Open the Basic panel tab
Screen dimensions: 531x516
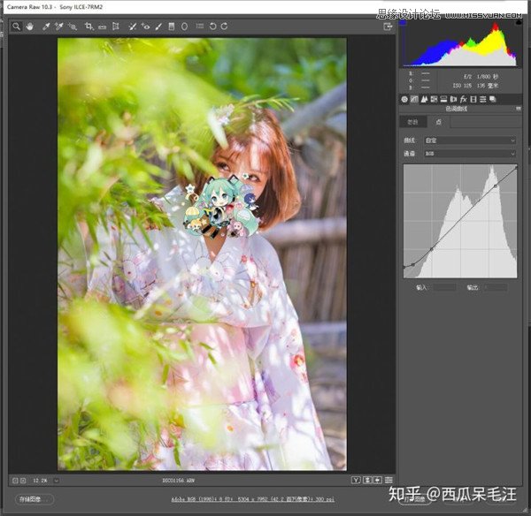point(404,99)
